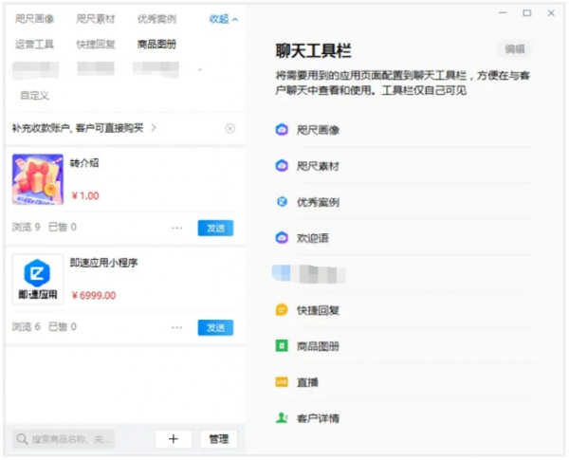Switch to the 运营工具 tab
The height and width of the screenshot is (460, 569).
(x=34, y=44)
